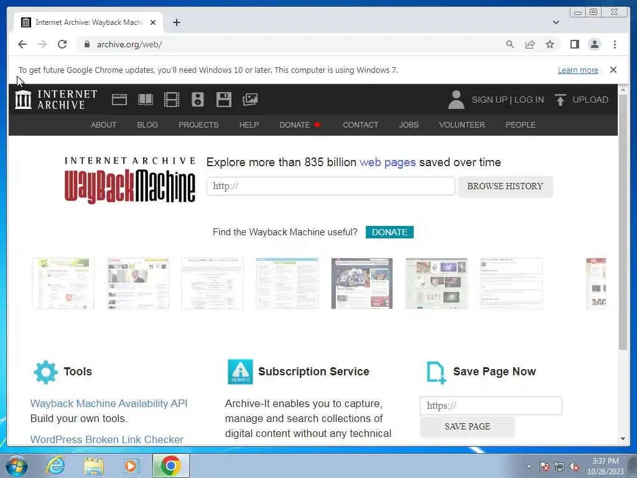Expand the tab search chevron
This screenshot has height=478, width=637.
click(x=556, y=22)
